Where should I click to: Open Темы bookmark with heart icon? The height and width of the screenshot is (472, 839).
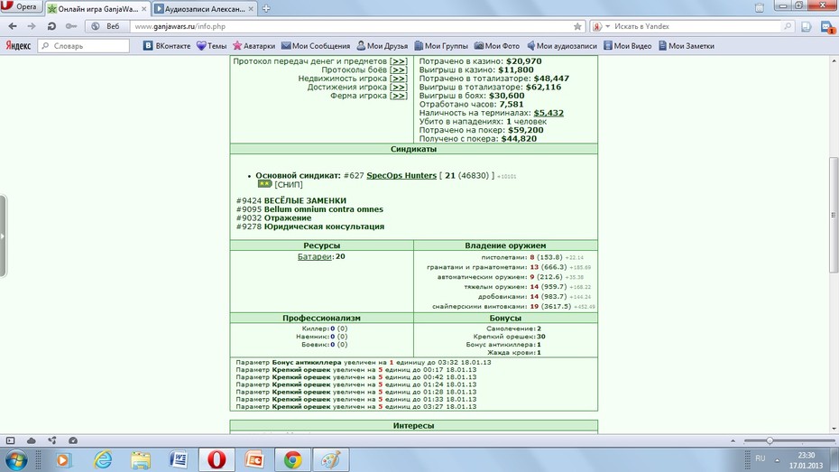click(211, 46)
